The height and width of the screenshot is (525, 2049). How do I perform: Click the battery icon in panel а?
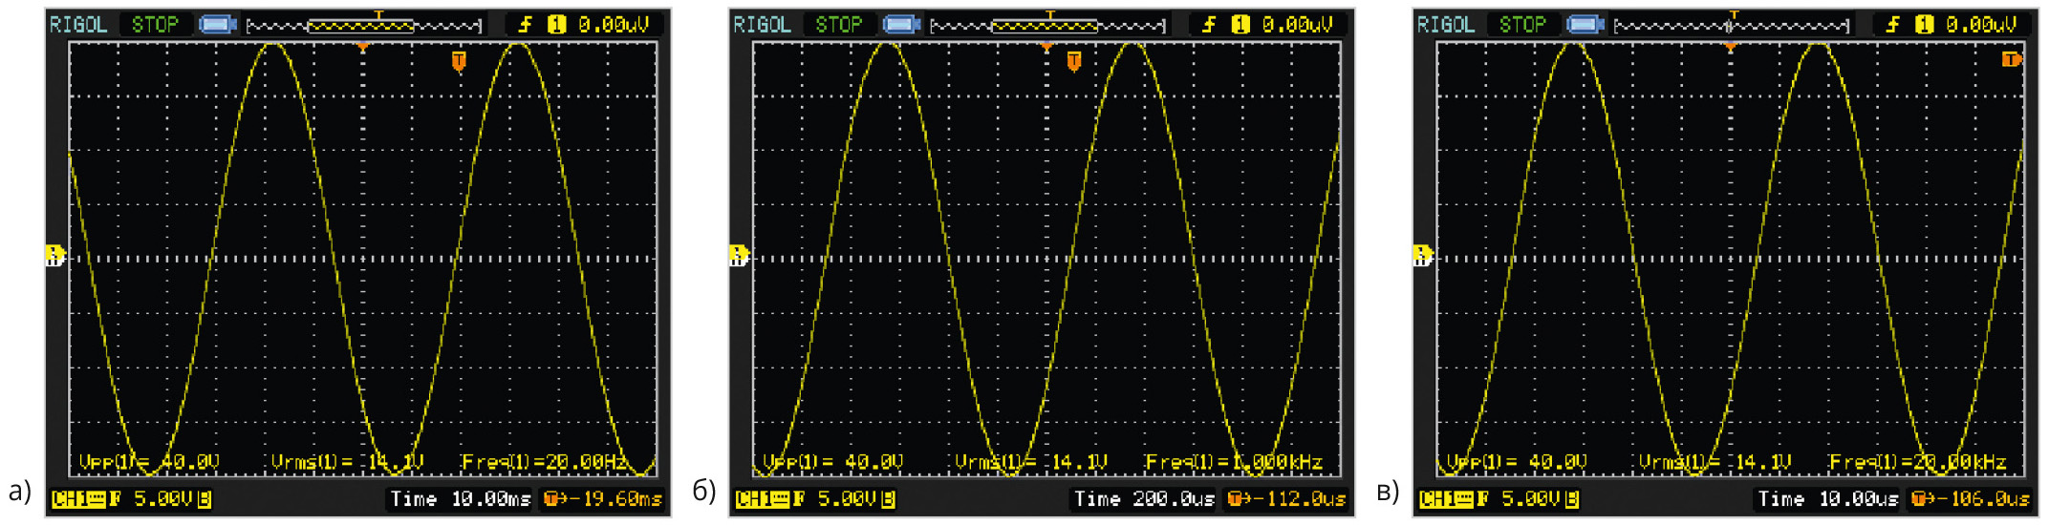(x=218, y=24)
